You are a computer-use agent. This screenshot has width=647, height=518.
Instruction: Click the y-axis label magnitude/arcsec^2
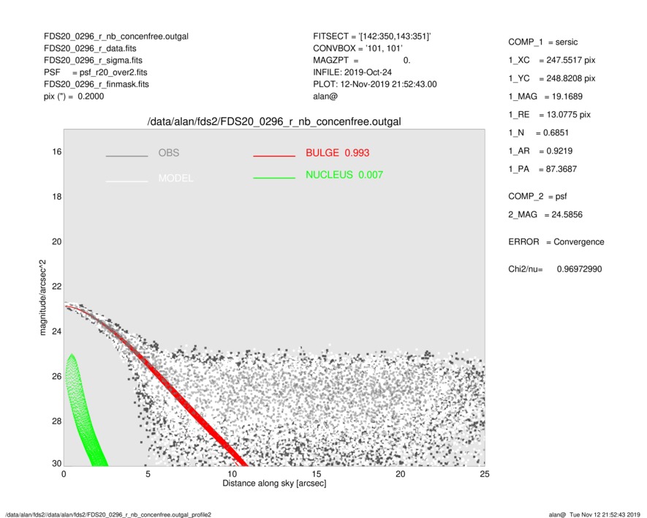click(x=43, y=298)
